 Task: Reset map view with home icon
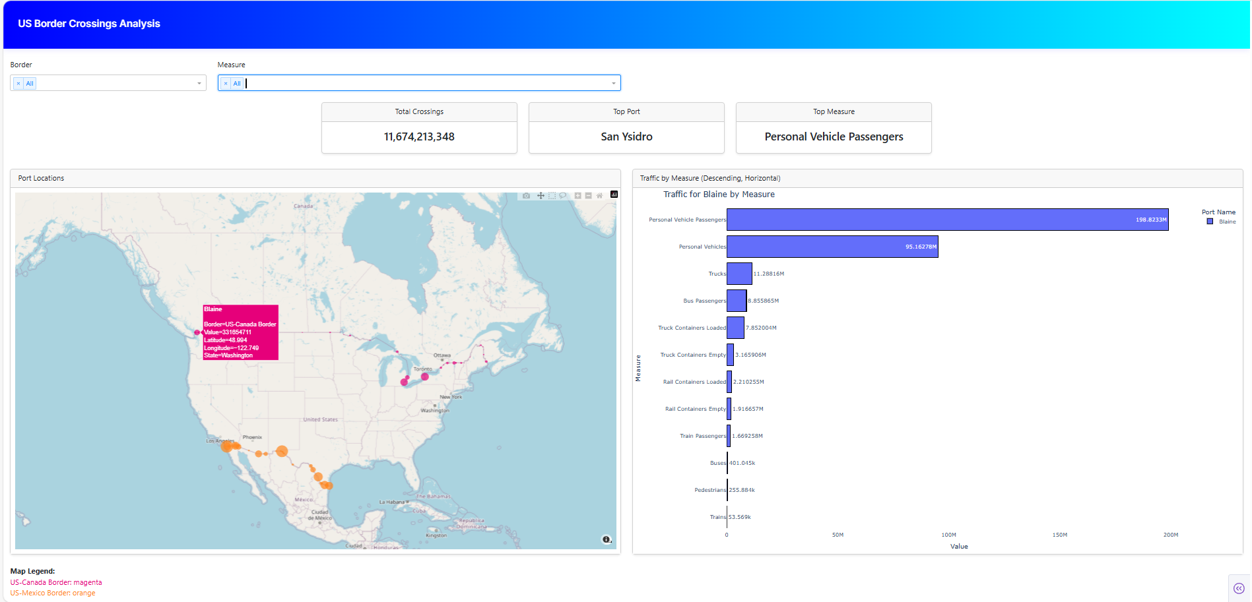click(x=599, y=196)
